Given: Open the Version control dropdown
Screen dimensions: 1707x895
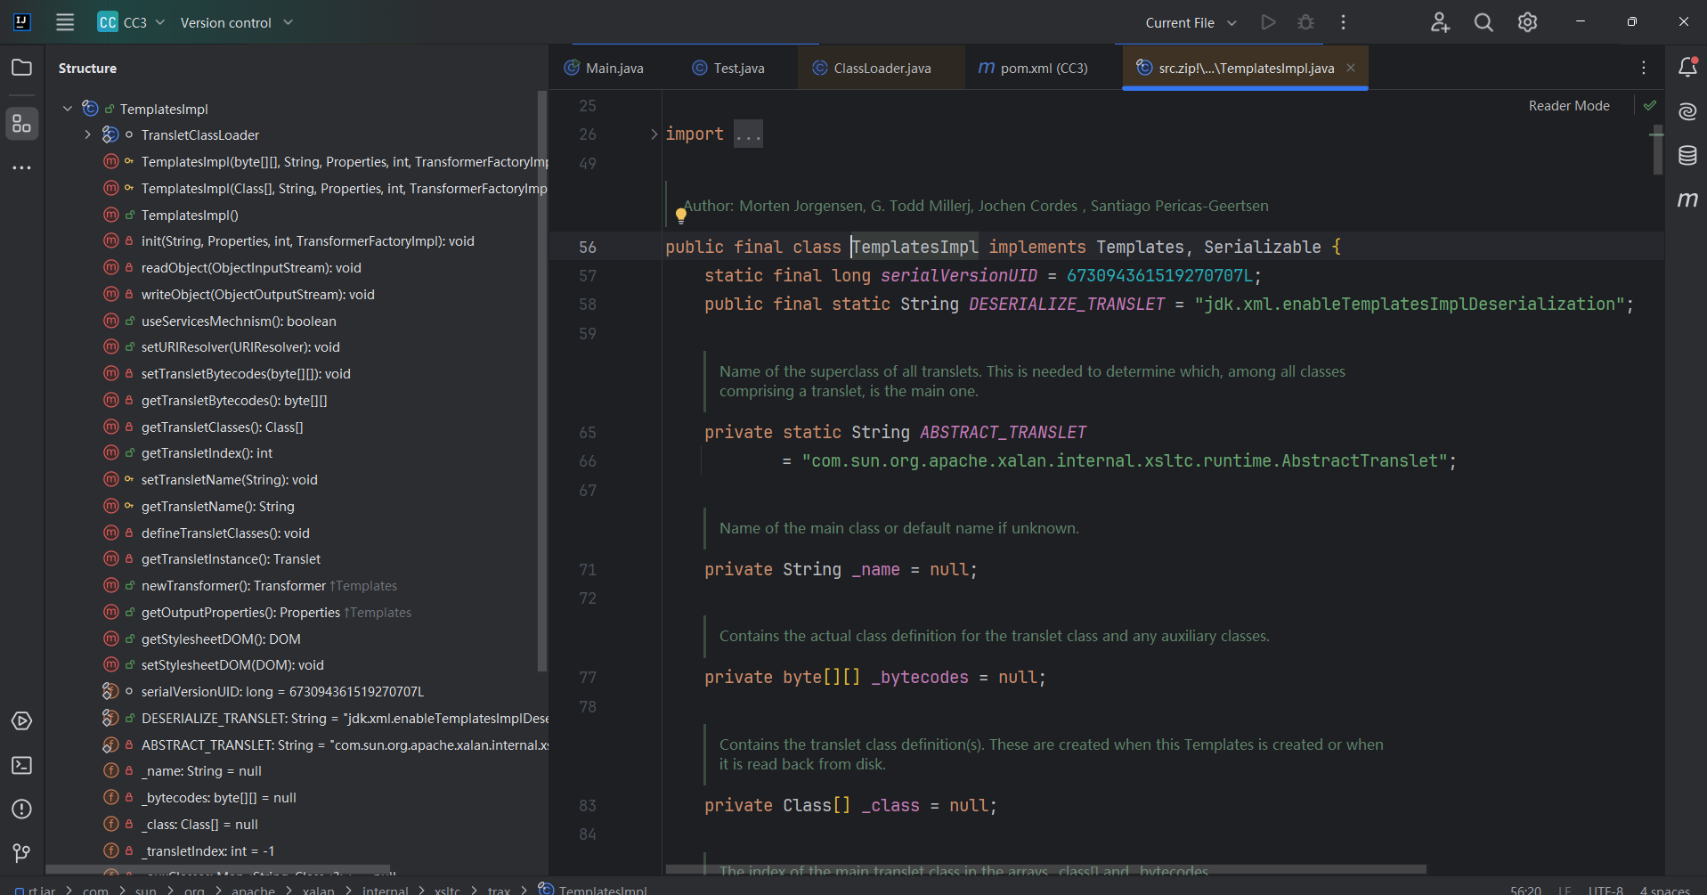Looking at the screenshot, I should [236, 22].
